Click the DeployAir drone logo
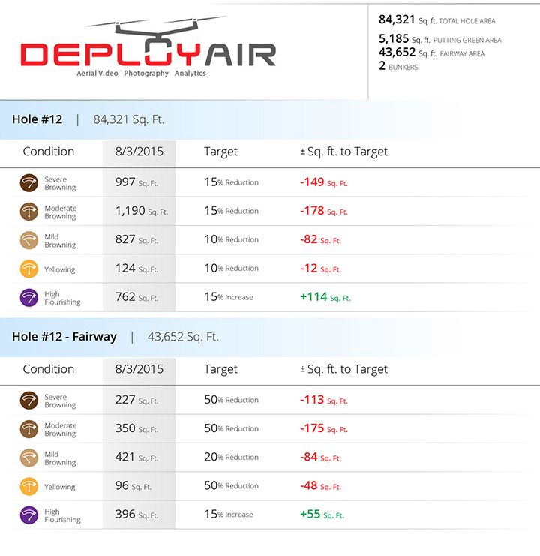 [148, 47]
